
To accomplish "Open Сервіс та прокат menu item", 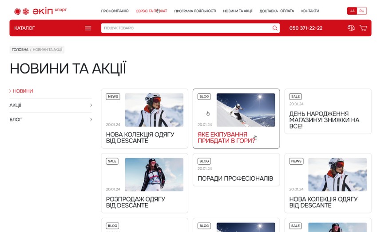I will [x=151, y=11].
